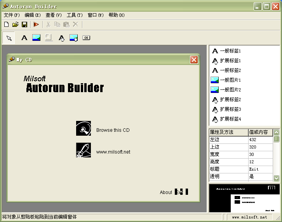Click the Cut scissors icon
The width and height of the screenshot is (282, 222).
pyautogui.click(x=48, y=24)
